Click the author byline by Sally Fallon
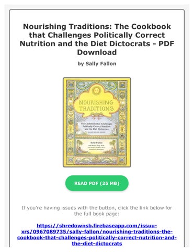Viewport: 194px width, 252px height. (x=97, y=64)
